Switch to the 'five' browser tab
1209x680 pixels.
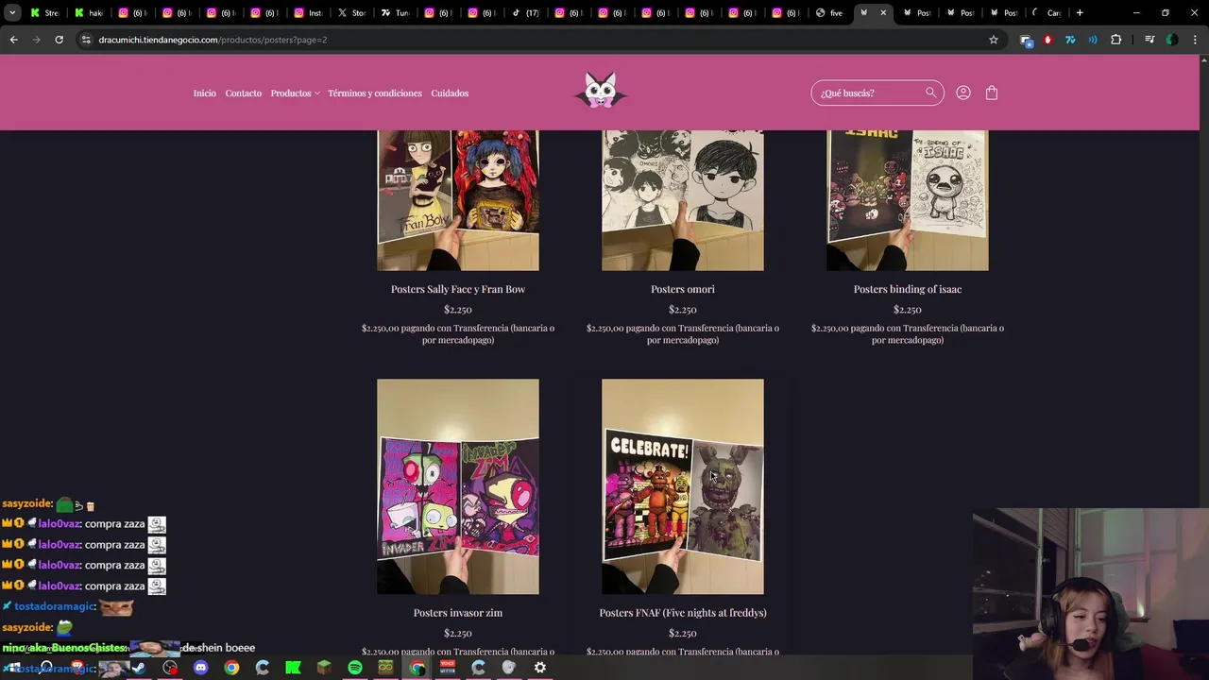tap(829, 12)
